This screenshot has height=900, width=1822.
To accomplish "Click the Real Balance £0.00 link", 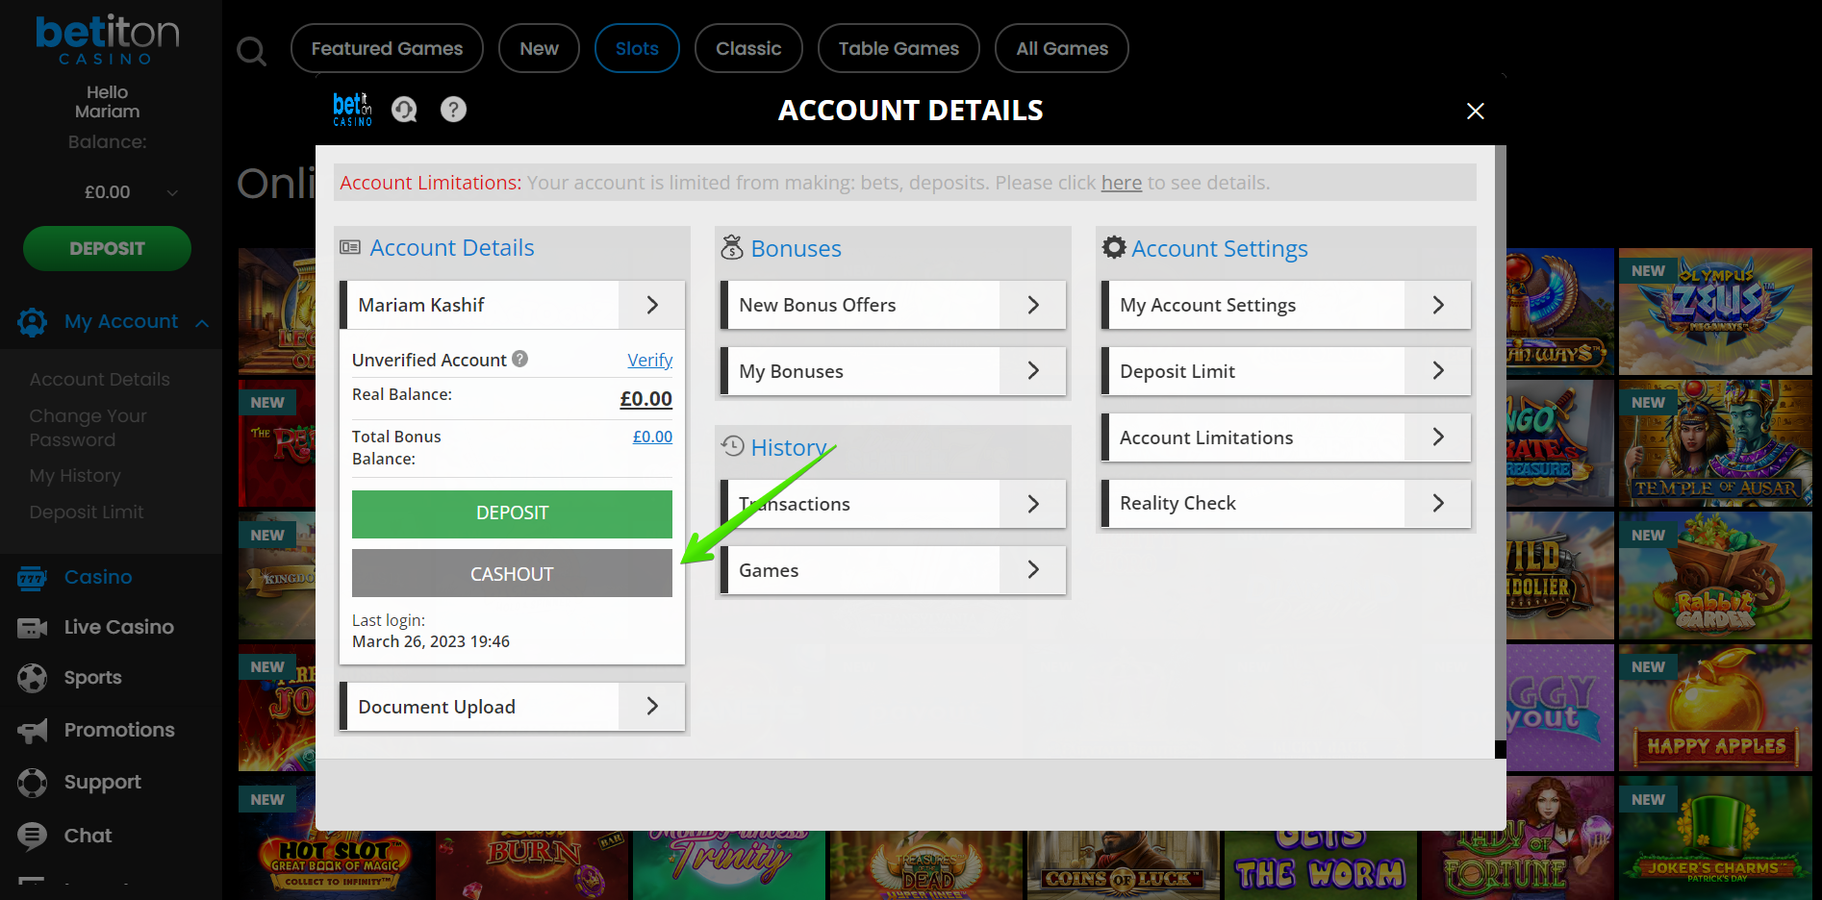I will [645, 398].
